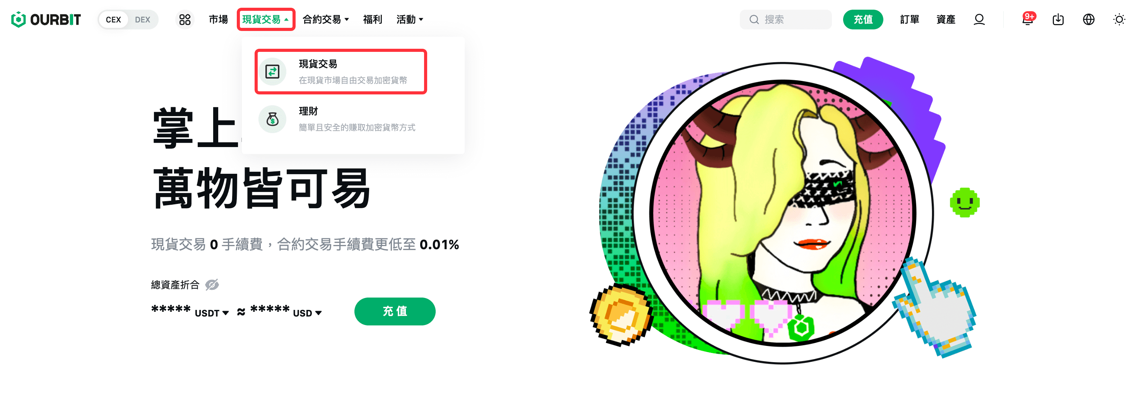The image size is (1136, 397).
Task: Open the 市場 menu item
Action: tap(218, 19)
